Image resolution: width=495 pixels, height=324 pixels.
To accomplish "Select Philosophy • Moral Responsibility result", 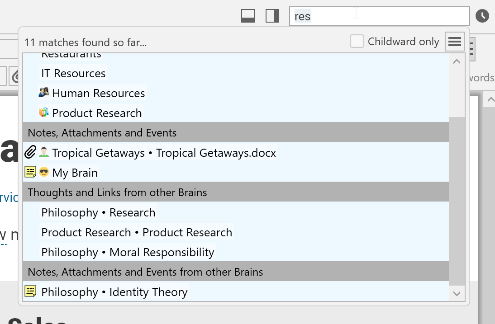I will 128,252.
